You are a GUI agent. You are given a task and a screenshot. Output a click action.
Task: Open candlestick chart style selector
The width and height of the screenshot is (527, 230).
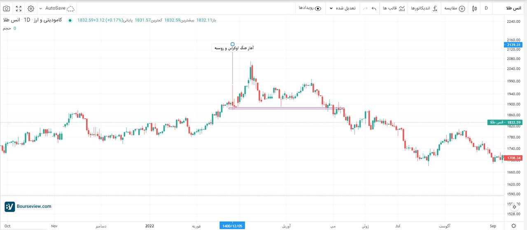(x=475, y=8)
